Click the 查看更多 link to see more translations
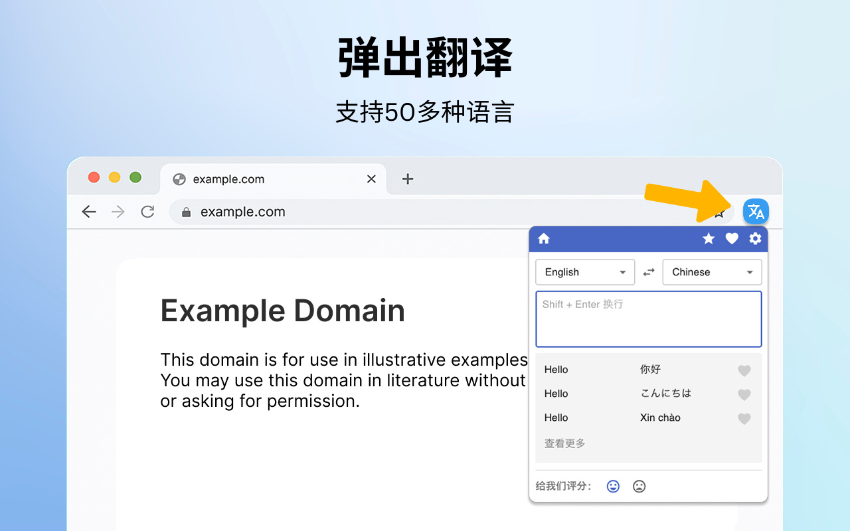Screen dimensions: 850x531 coord(564,443)
